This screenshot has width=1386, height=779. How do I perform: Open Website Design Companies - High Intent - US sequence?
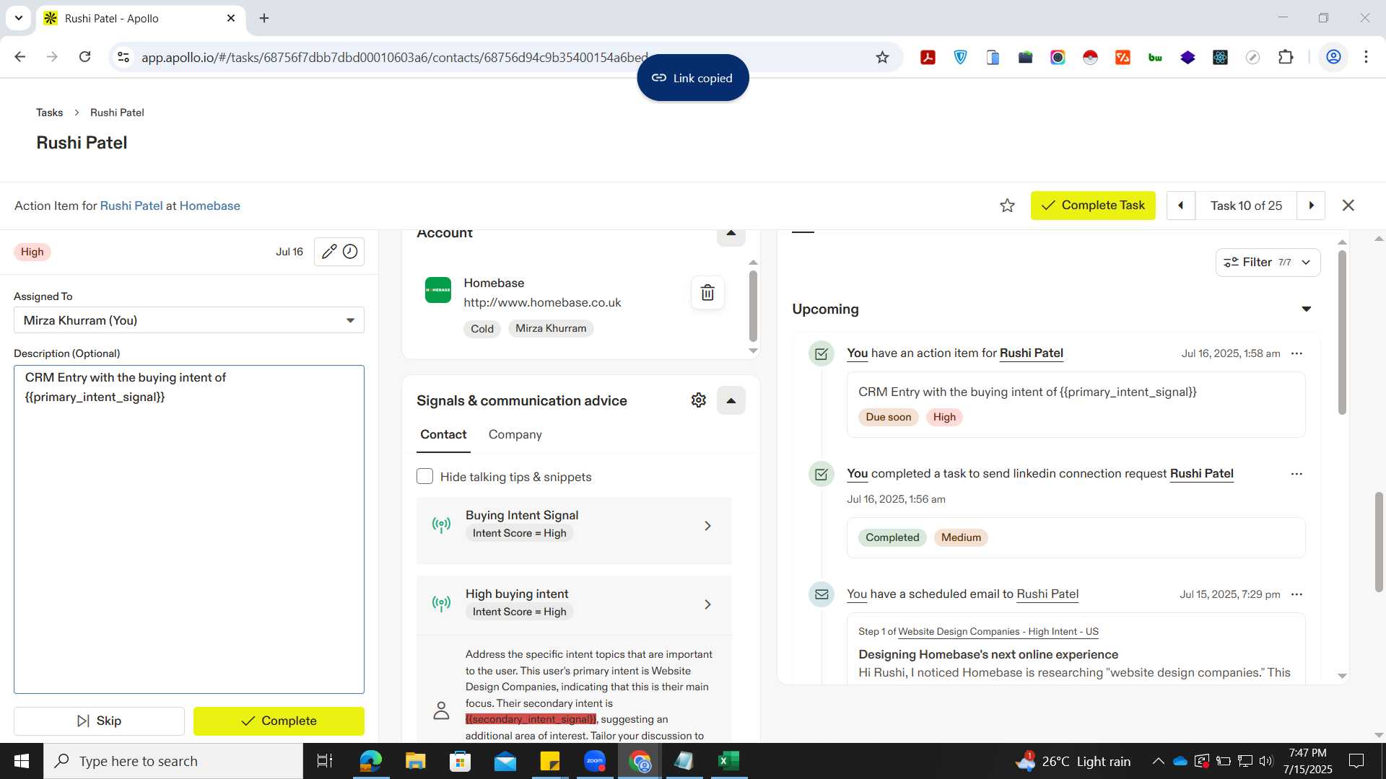[x=998, y=632]
